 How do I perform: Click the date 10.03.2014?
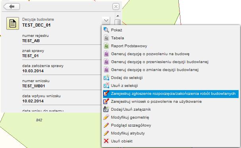pyautogui.click(x=33, y=71)
